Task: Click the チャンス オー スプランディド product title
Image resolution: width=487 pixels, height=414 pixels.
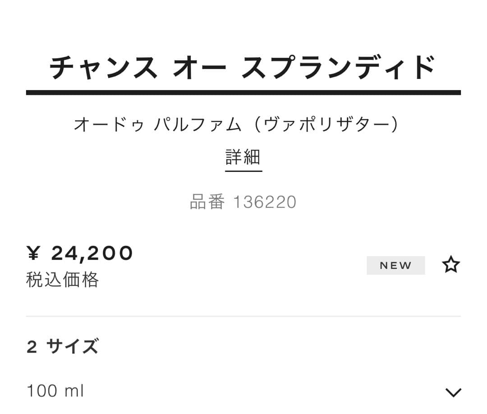Action: 243,65
